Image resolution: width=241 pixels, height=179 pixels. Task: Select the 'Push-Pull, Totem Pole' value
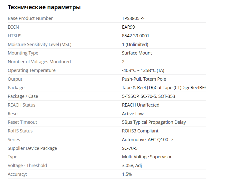[x=144, y=79]
